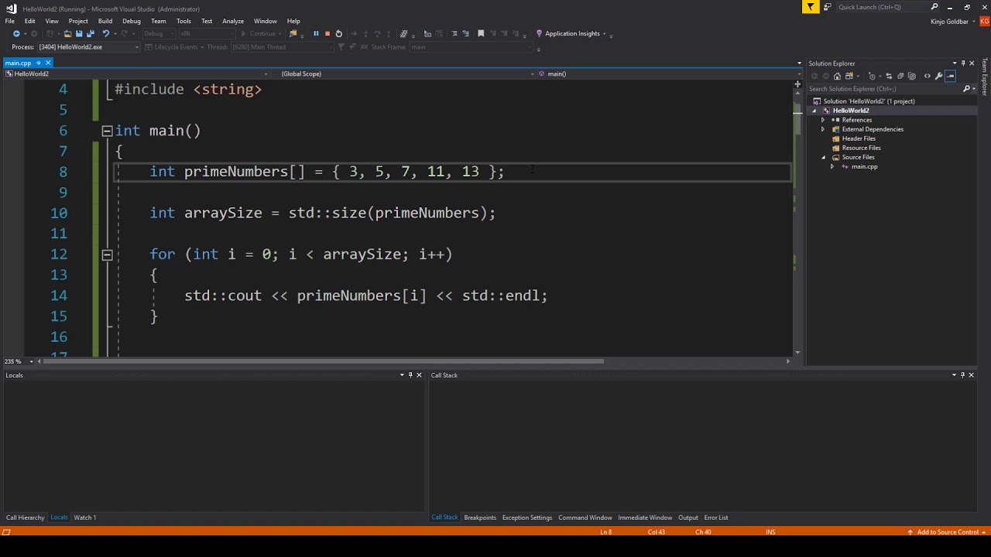Switch to the Exception Settings tab

(x=527, y=518)
